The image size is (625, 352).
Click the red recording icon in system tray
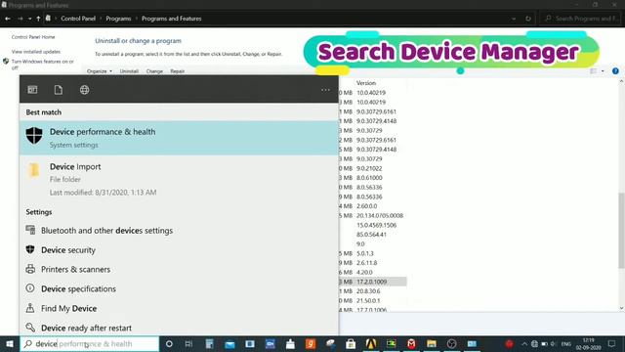(x=509, y=343)
